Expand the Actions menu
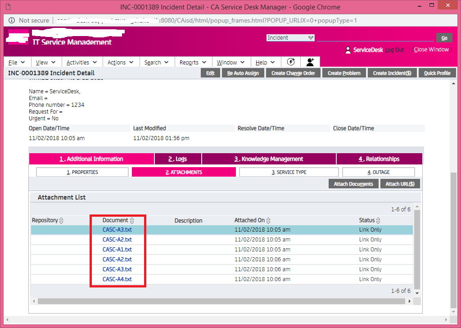This screenshot has width=461, height=328. point(120,62)
